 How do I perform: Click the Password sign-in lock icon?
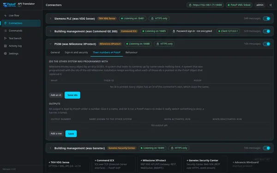(x=174, y=31)
